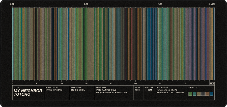Select the HAND-PAINTED CELS text
Image resolution: width=227 pixels, height=107 pixels.
pyautogui.click(x=106, y=90)
